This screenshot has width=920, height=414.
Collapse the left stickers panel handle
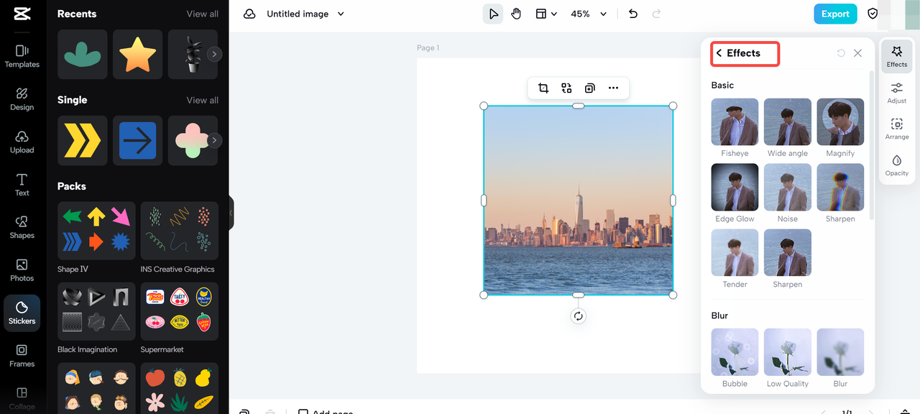(x=231, y=213)
